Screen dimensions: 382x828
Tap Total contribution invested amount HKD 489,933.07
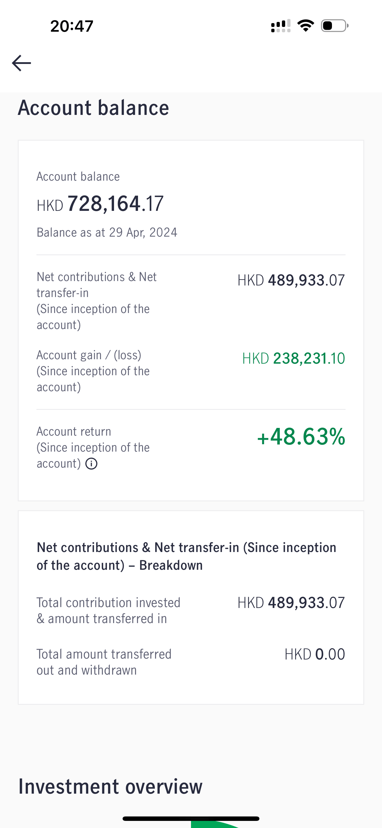[x=291, y=602]
